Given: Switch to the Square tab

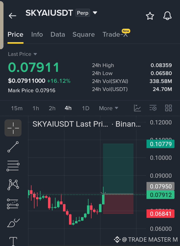Looking at the screenshot, I should pyautogui.click(x=83, y=34).
